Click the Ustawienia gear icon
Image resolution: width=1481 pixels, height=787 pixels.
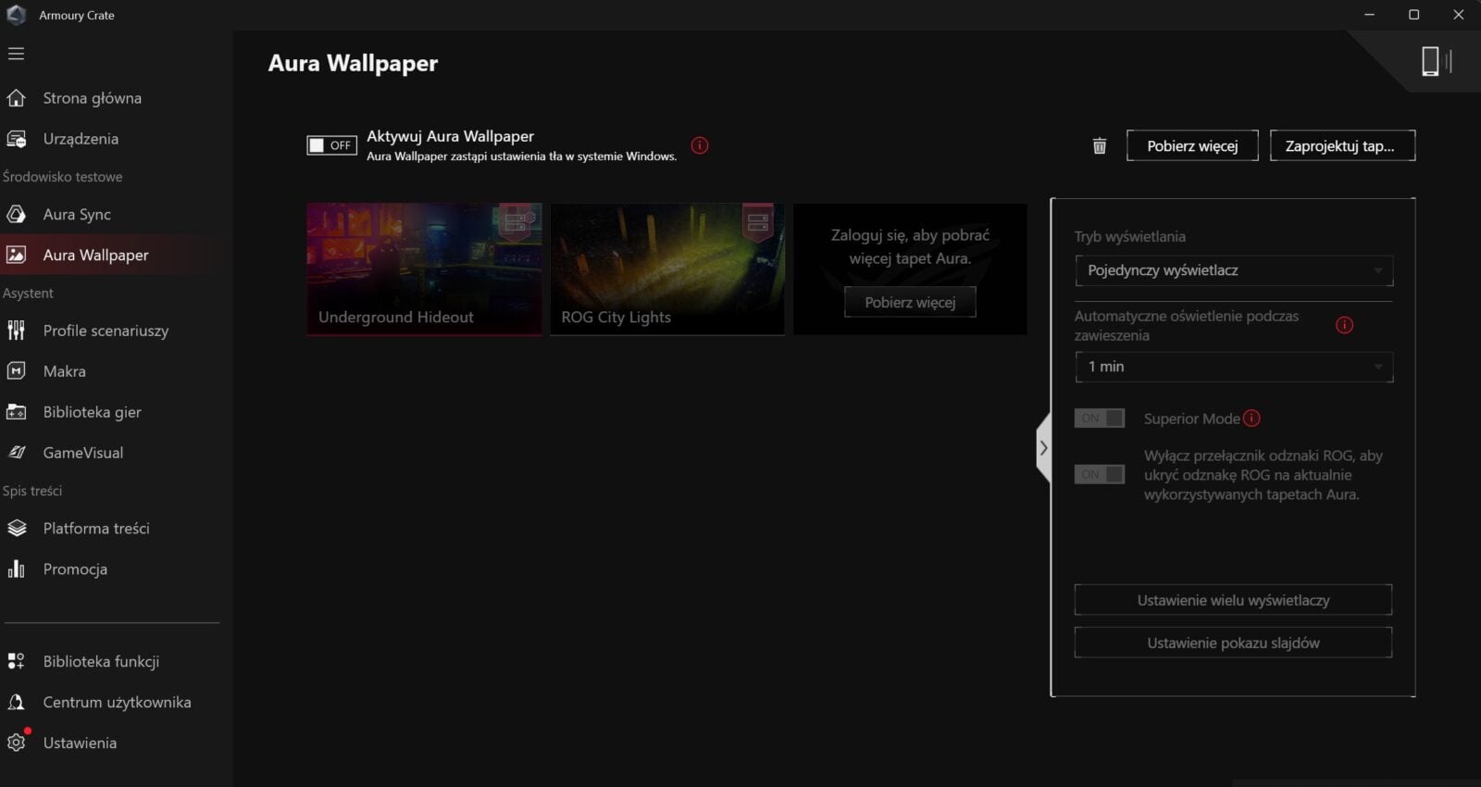[16, 743]
